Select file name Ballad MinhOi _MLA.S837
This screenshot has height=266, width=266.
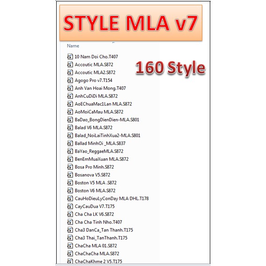click(x=100, y=143)
